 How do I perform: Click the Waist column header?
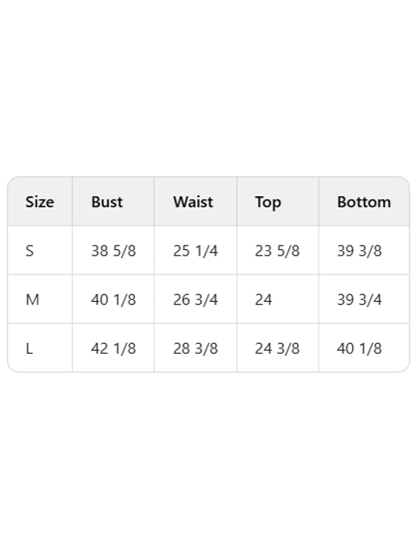[193, 202]
